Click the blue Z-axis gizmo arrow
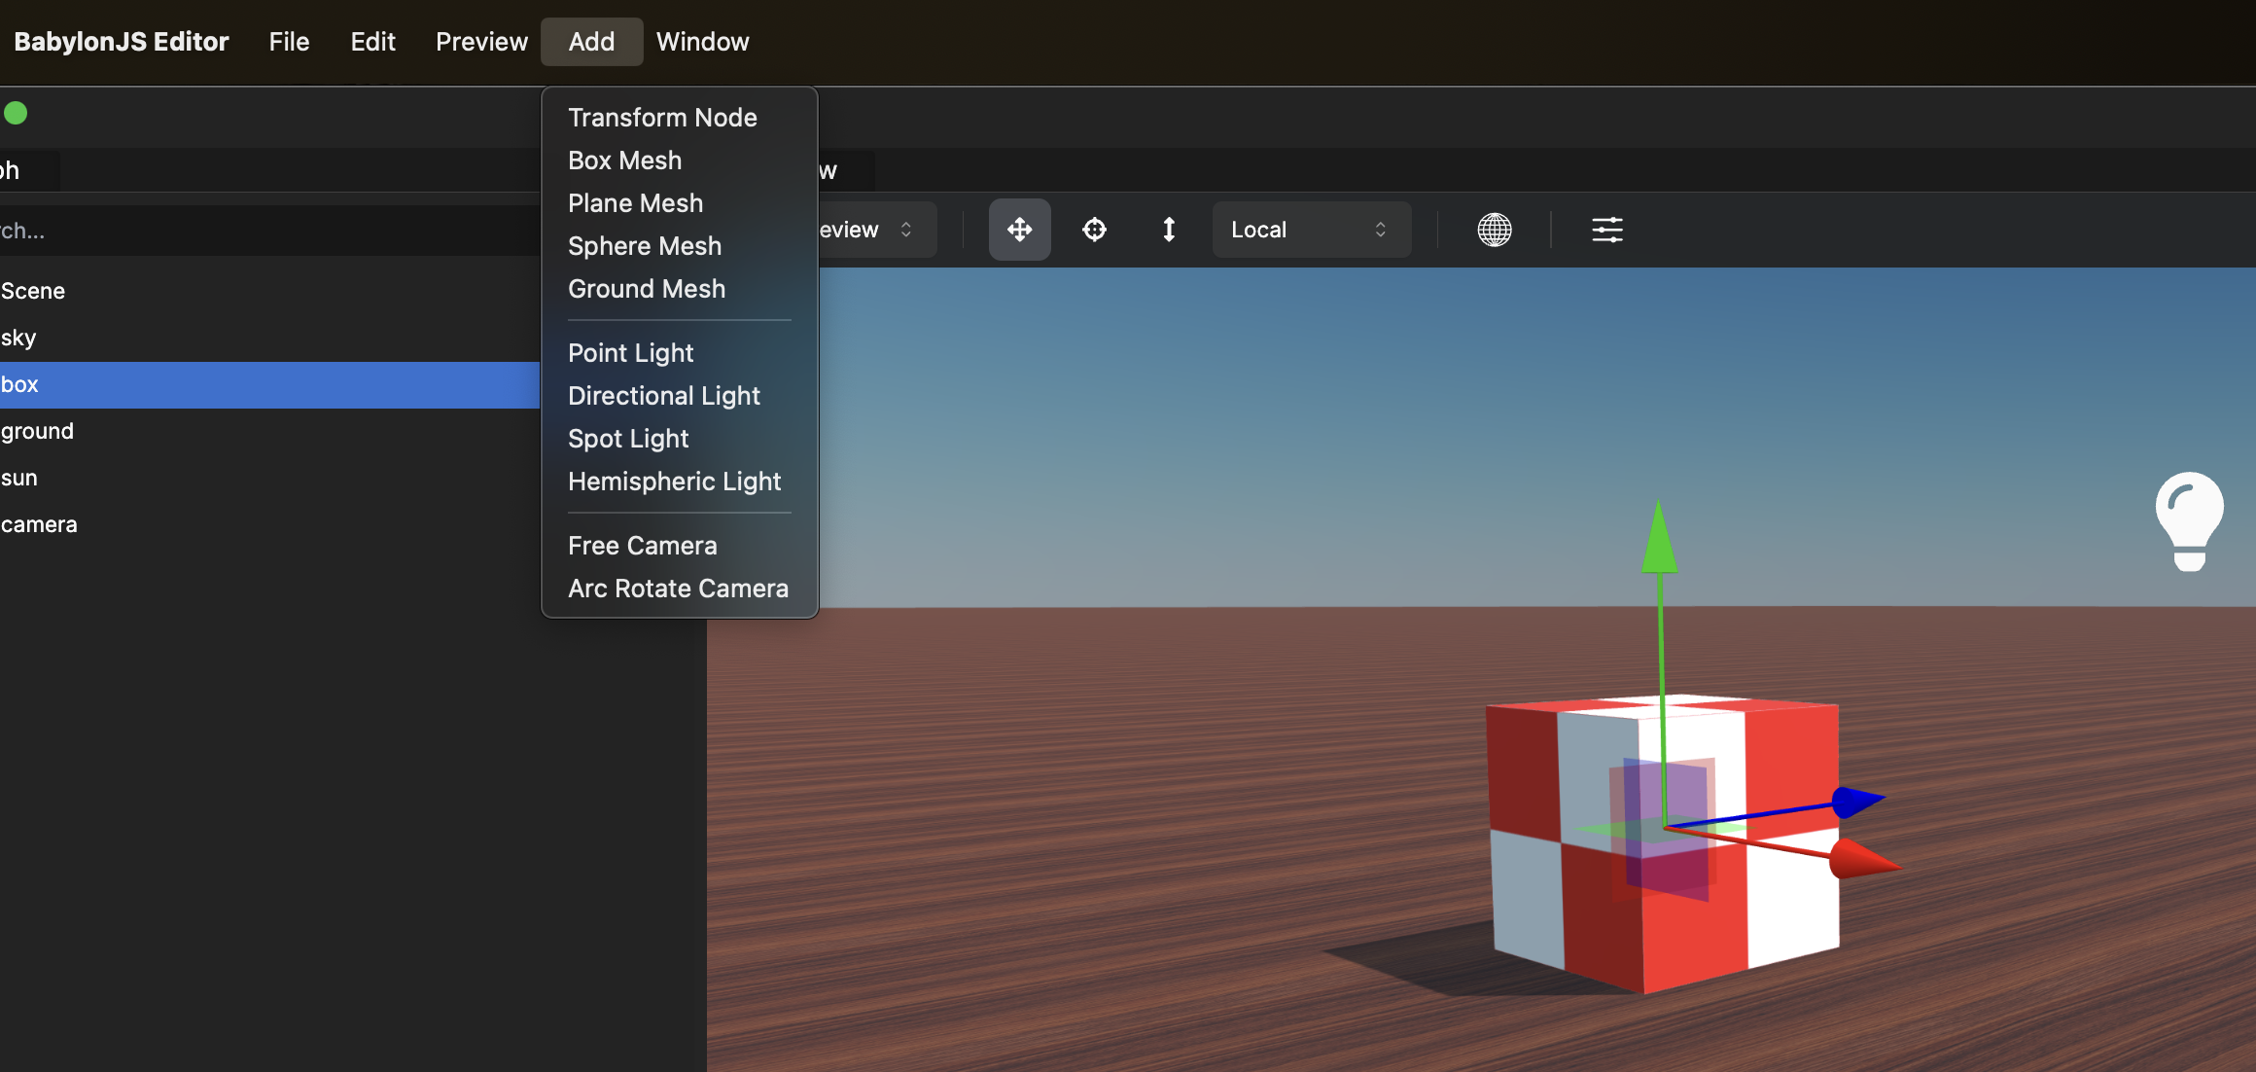 click(1857, 801)
